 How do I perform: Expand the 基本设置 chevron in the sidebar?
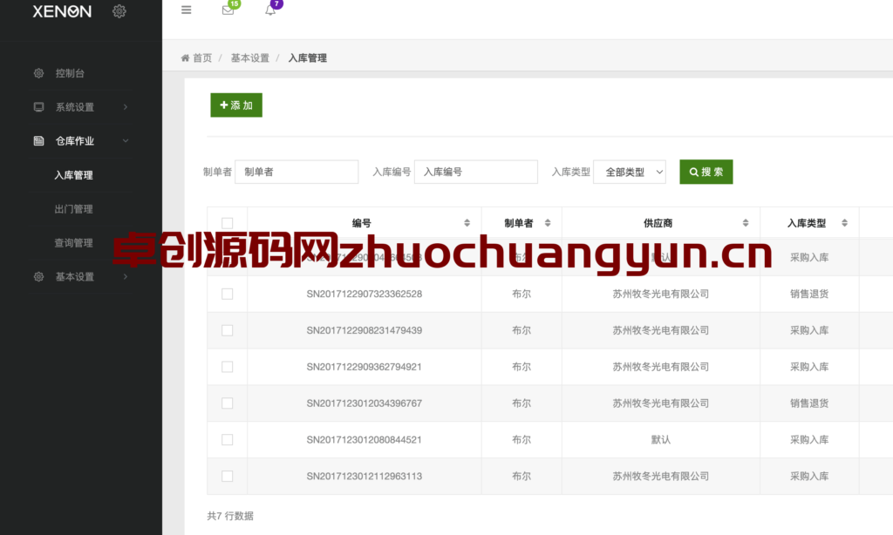tap(126, 276)
